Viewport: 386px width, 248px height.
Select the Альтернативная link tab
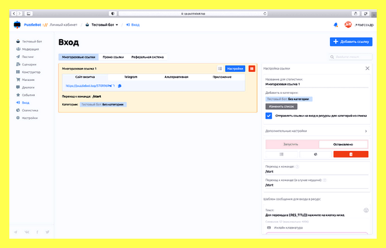point(176,77)
